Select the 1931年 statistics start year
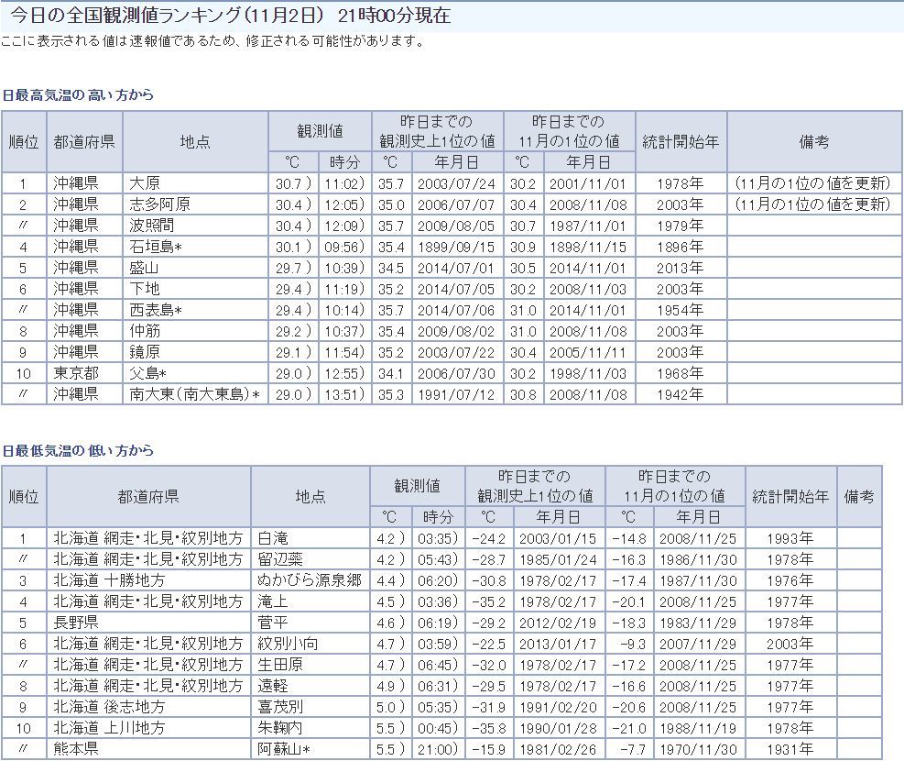The image size is (904, 761). click(791, 749)
